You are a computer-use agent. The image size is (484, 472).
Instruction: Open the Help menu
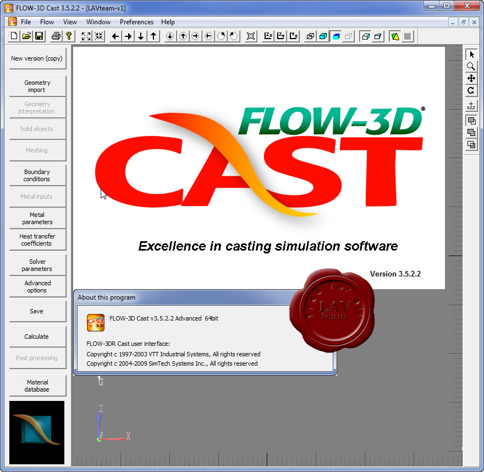[168, 22]
